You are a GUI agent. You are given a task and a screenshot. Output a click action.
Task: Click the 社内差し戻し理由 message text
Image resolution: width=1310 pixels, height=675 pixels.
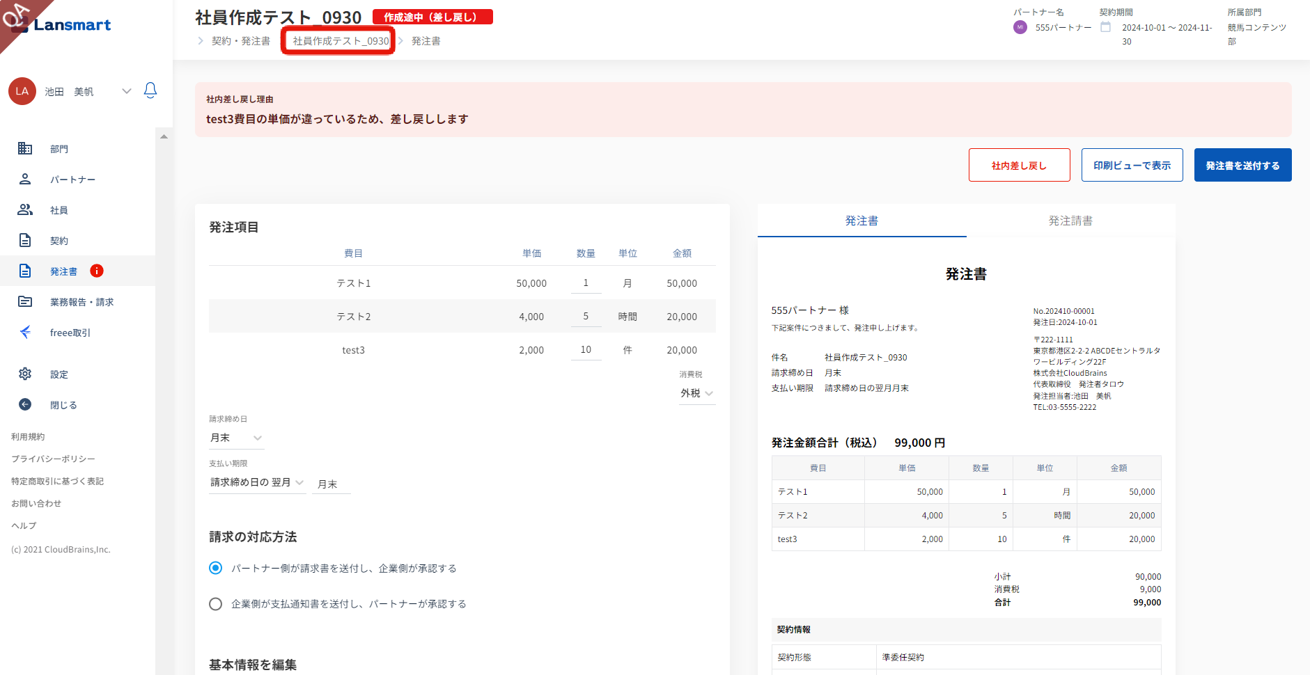[x=337, y=119]
